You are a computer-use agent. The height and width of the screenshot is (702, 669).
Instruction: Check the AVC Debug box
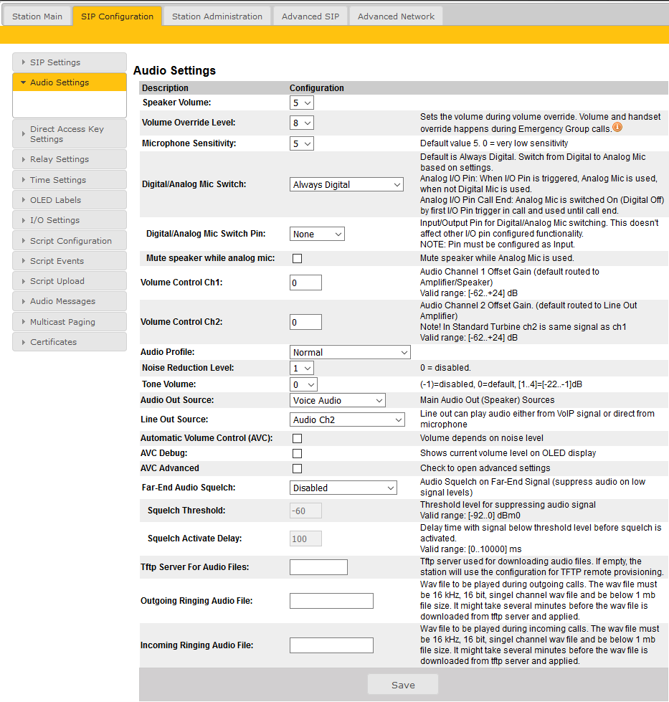297,453
